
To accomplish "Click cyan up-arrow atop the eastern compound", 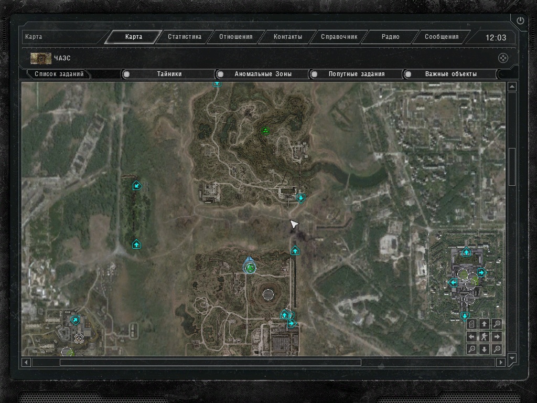I will tap(466, 252).
